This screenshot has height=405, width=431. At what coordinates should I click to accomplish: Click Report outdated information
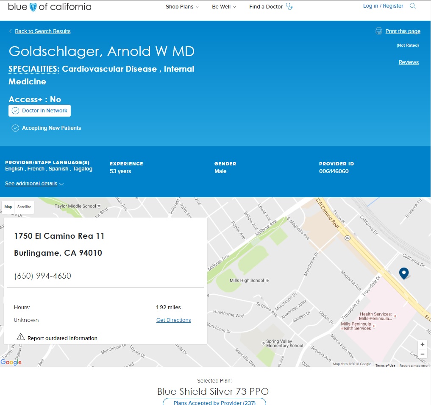62,338
